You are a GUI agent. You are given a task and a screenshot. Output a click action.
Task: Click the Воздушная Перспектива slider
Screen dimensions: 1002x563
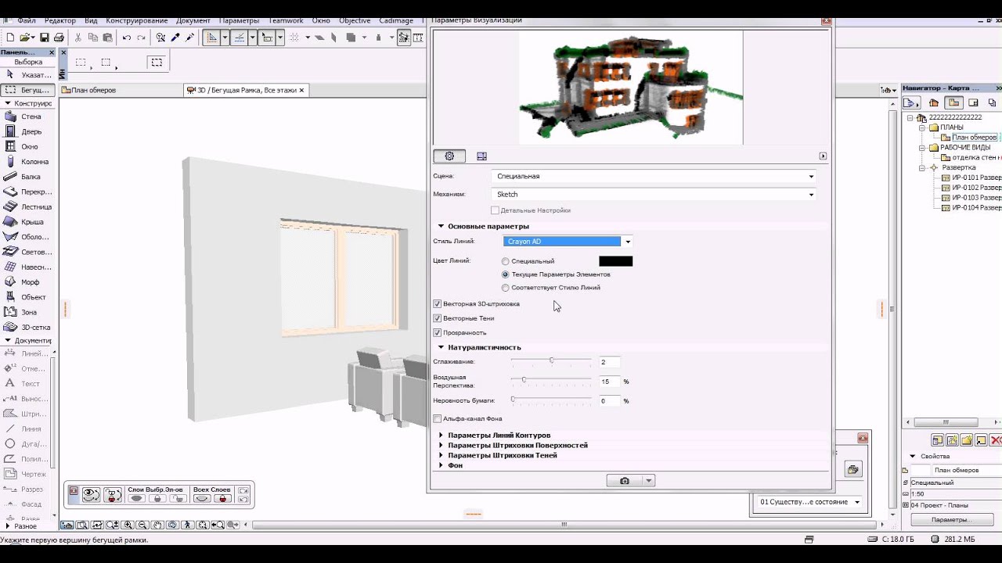tap(551, 380)
